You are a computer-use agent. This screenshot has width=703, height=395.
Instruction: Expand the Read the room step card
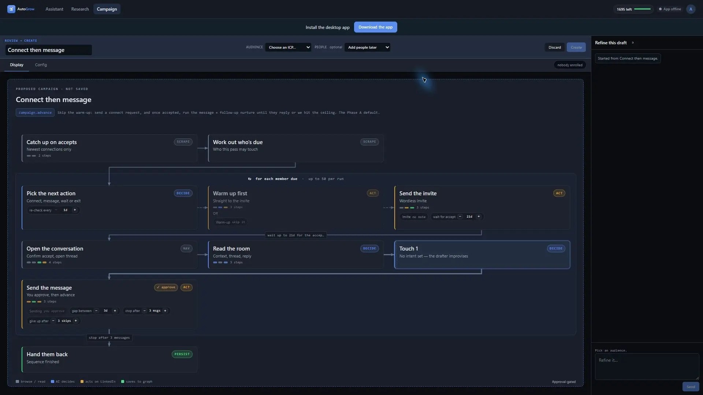[296, 255]
